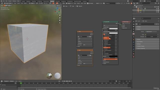
Task: Toggle the Use Nodes checkbox
Action: (88, 3)
